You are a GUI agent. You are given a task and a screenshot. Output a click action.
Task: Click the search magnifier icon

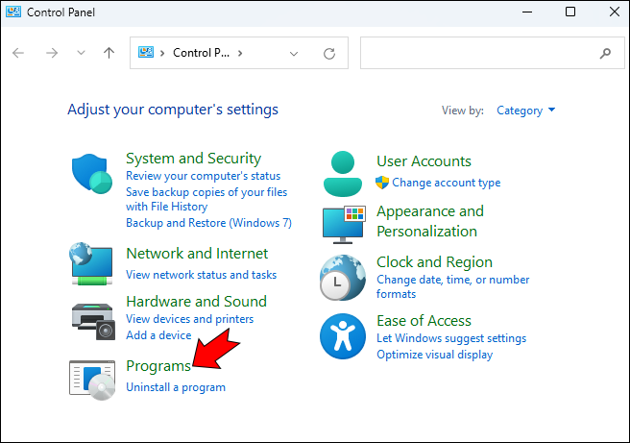pyautogui.click(x=605, y=53)
